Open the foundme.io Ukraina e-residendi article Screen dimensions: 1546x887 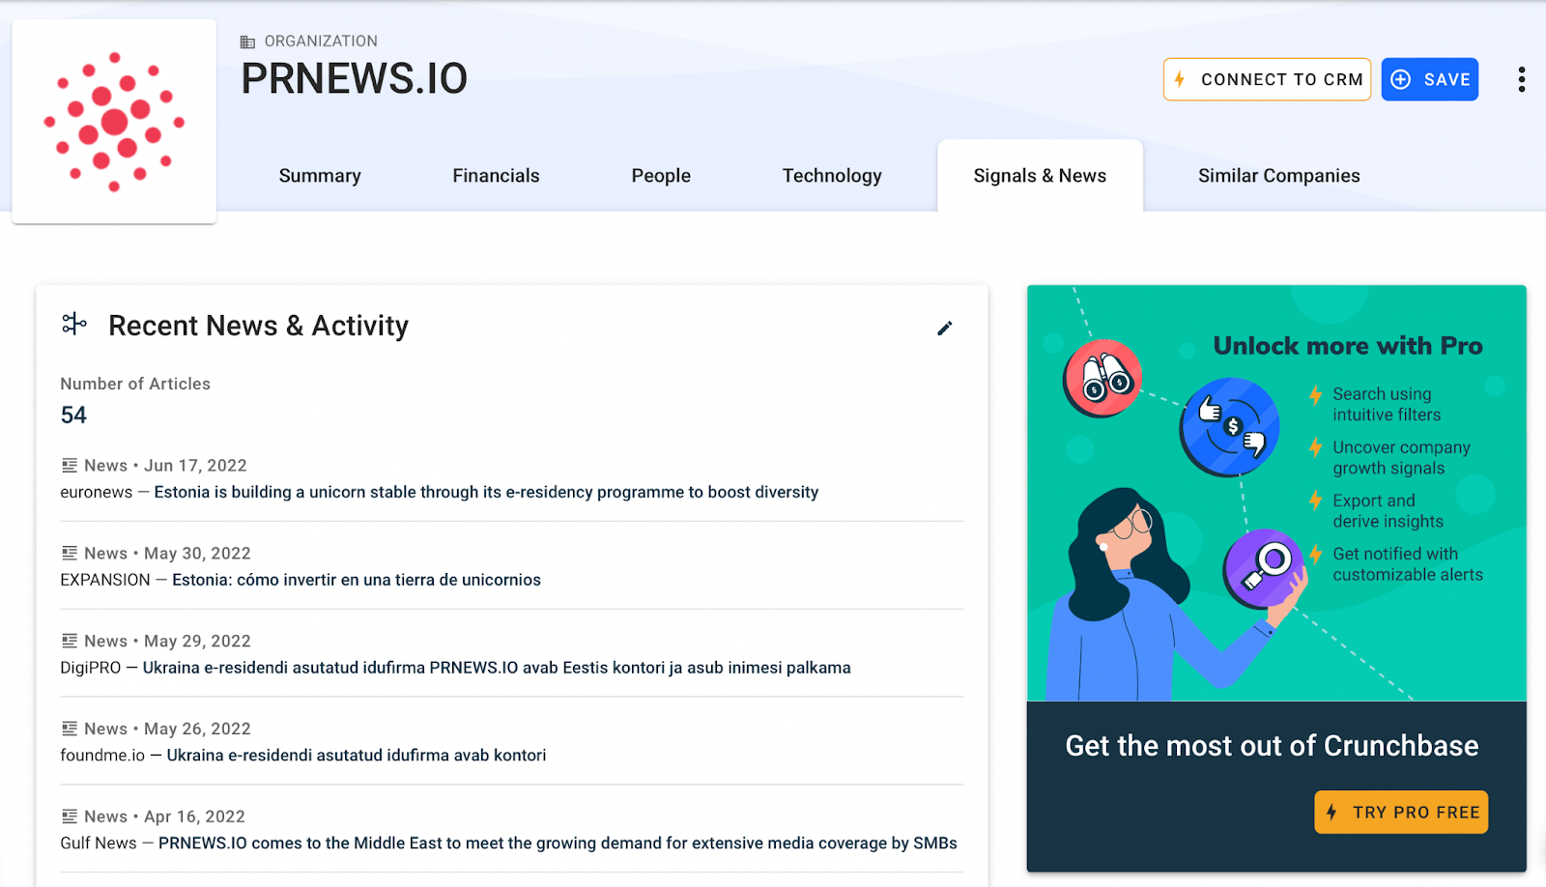click(357, 755)
